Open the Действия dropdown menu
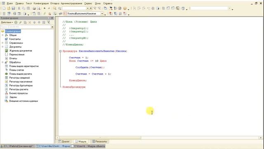Image resolution: width=264 pixels, height=149 pixels. click(x=7, y=22)
